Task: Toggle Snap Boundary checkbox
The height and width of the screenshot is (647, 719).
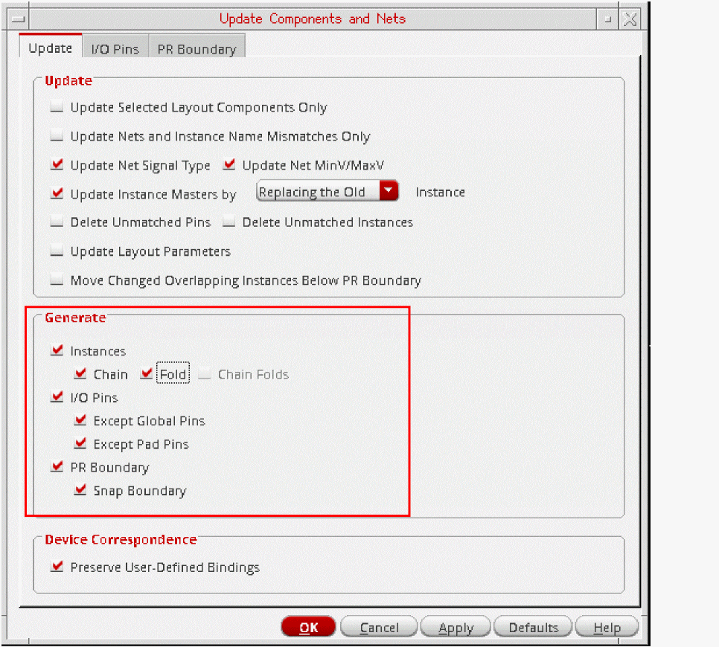Action: click(80, 490)
